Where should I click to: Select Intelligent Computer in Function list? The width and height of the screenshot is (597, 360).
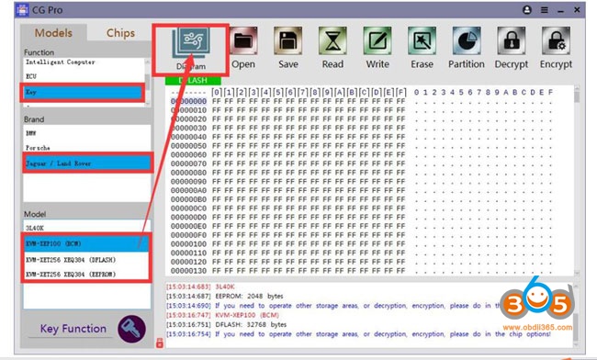click(84, 62)
